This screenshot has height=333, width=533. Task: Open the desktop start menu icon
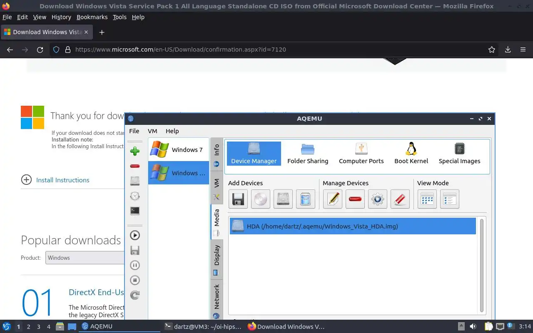[7, 326]
